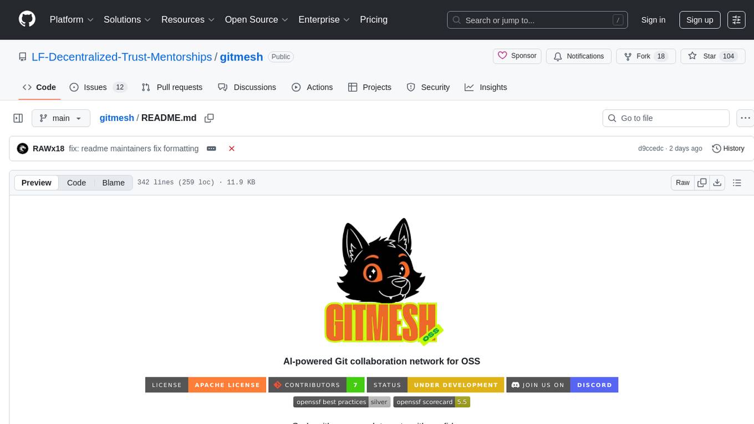
Task: Focus the Search or jump to field
Action: point(537,20)
